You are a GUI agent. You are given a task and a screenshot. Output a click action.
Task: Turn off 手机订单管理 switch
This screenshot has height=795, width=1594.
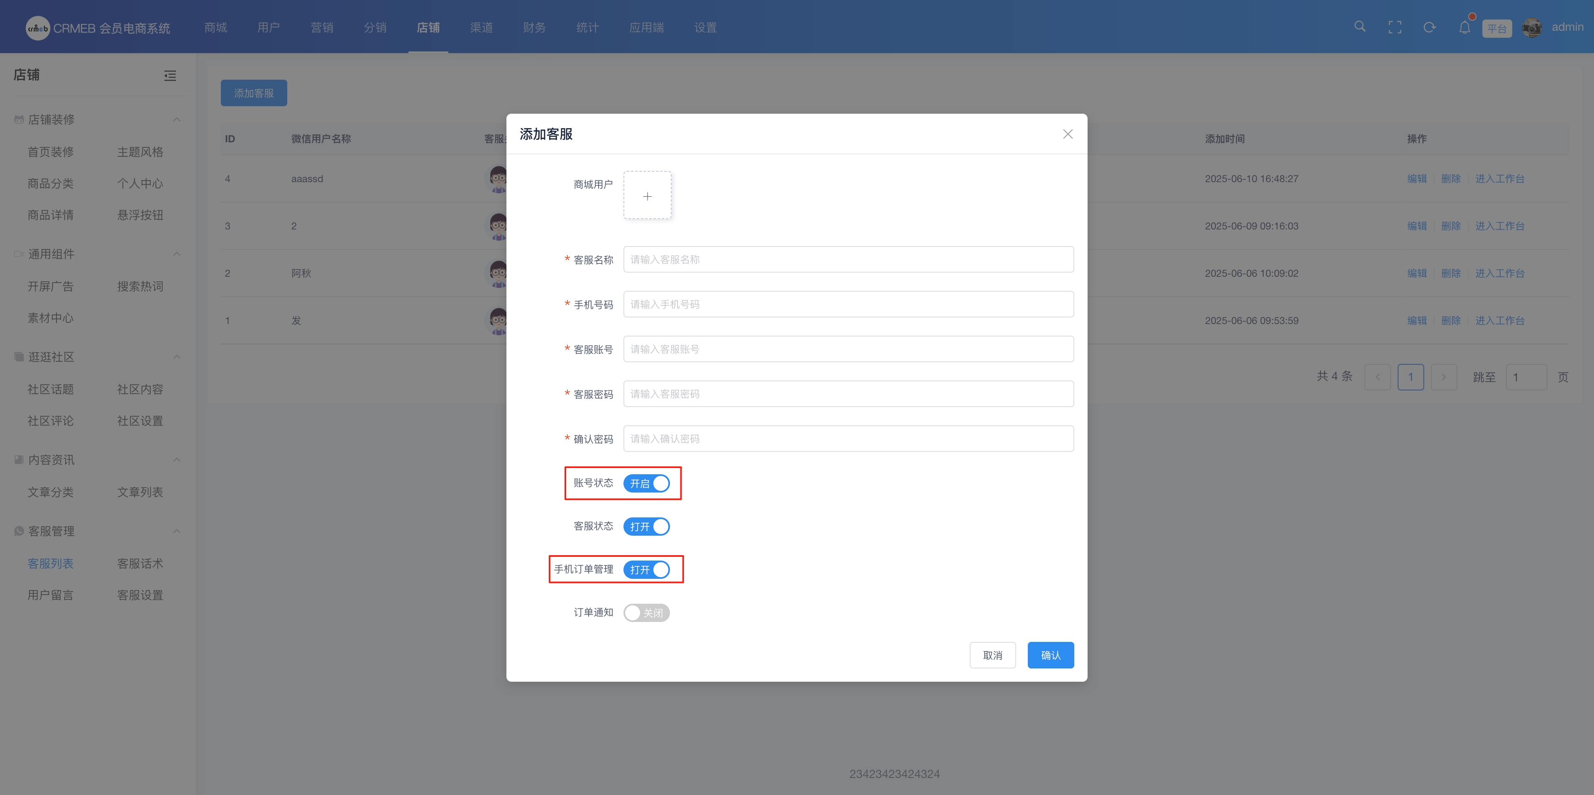click(647, 570)
